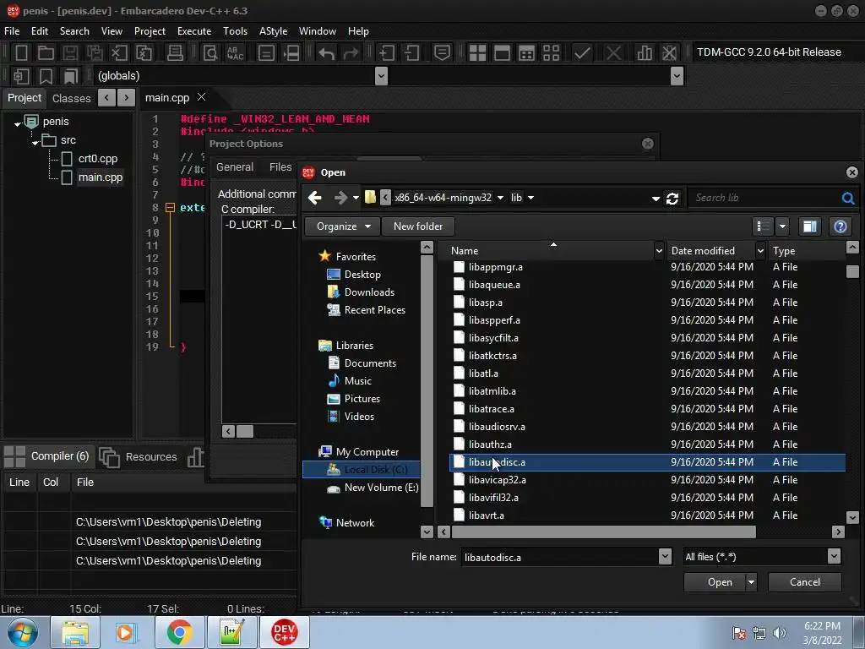Click the Unindent toolbar icon
Viewport: 865px width, 649px height.
[x=411, y=53]
